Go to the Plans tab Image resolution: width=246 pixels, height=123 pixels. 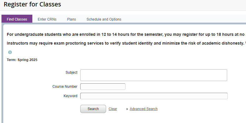click(x=71, y=19)
